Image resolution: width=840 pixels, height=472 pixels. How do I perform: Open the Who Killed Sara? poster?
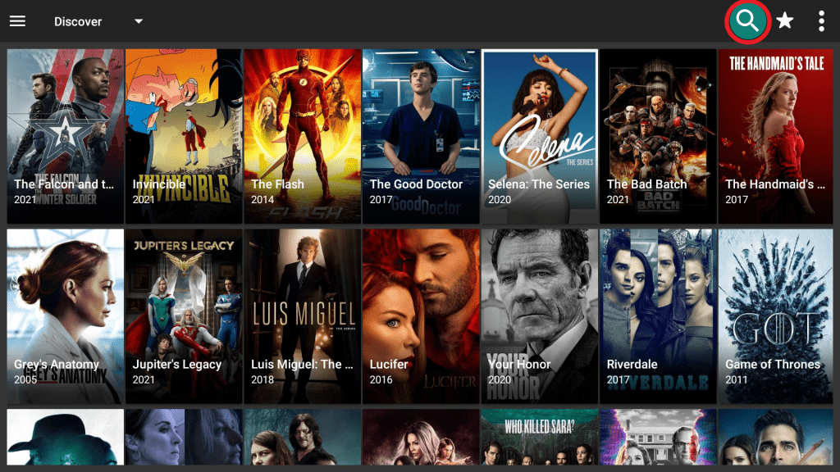click(540, 437)
